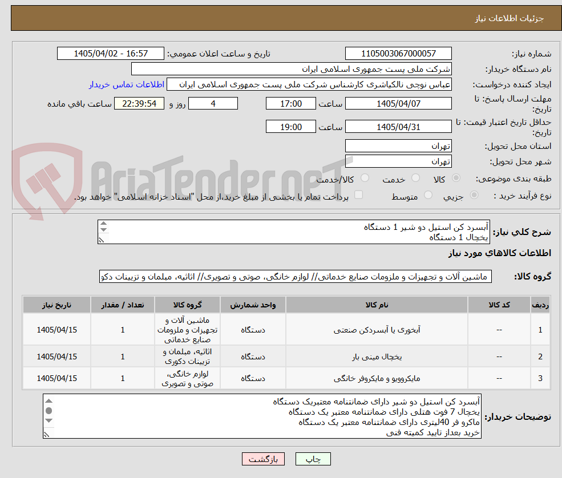This screenshot has width=562, height=478.
Task: Click date 1405/04/15 in مایکروویو row
Action: pos(56,378)
